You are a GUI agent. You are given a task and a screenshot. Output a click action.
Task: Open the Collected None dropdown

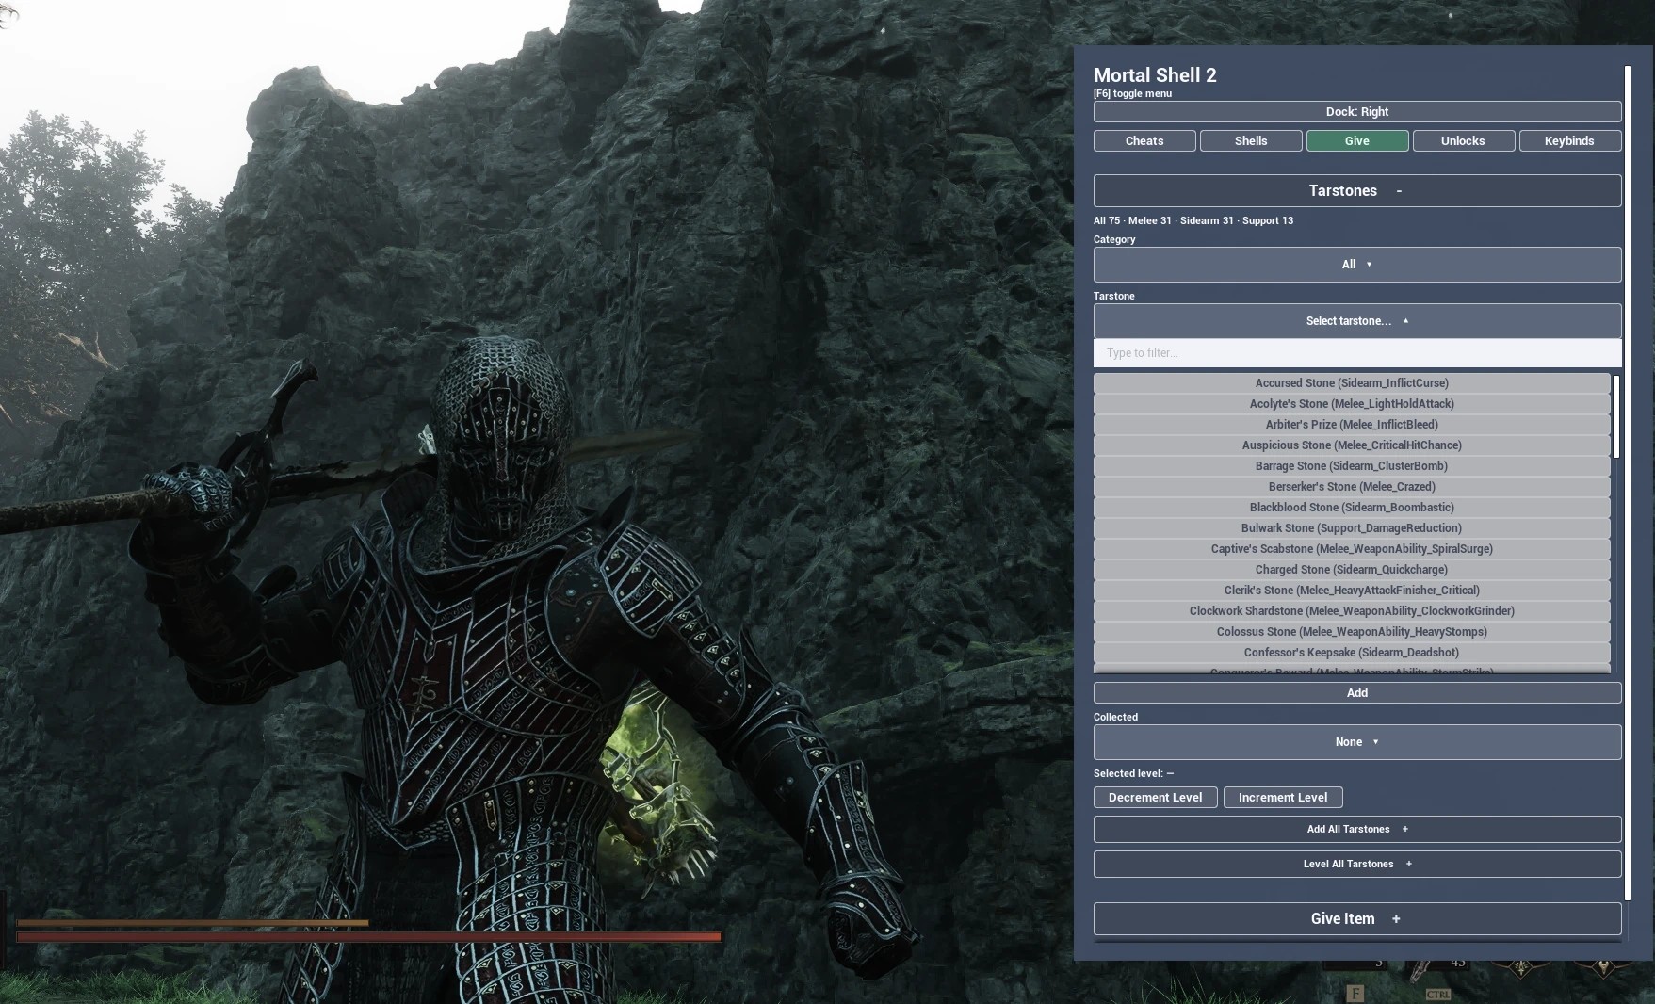[1357, 742]
